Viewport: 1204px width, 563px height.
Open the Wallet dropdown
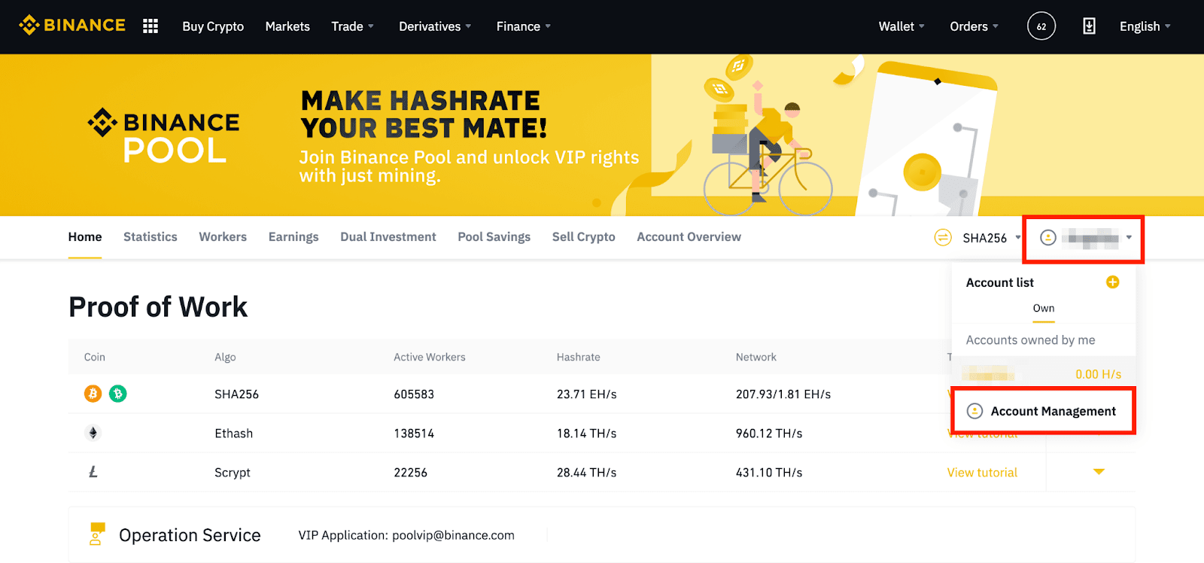tap(901, 26)
